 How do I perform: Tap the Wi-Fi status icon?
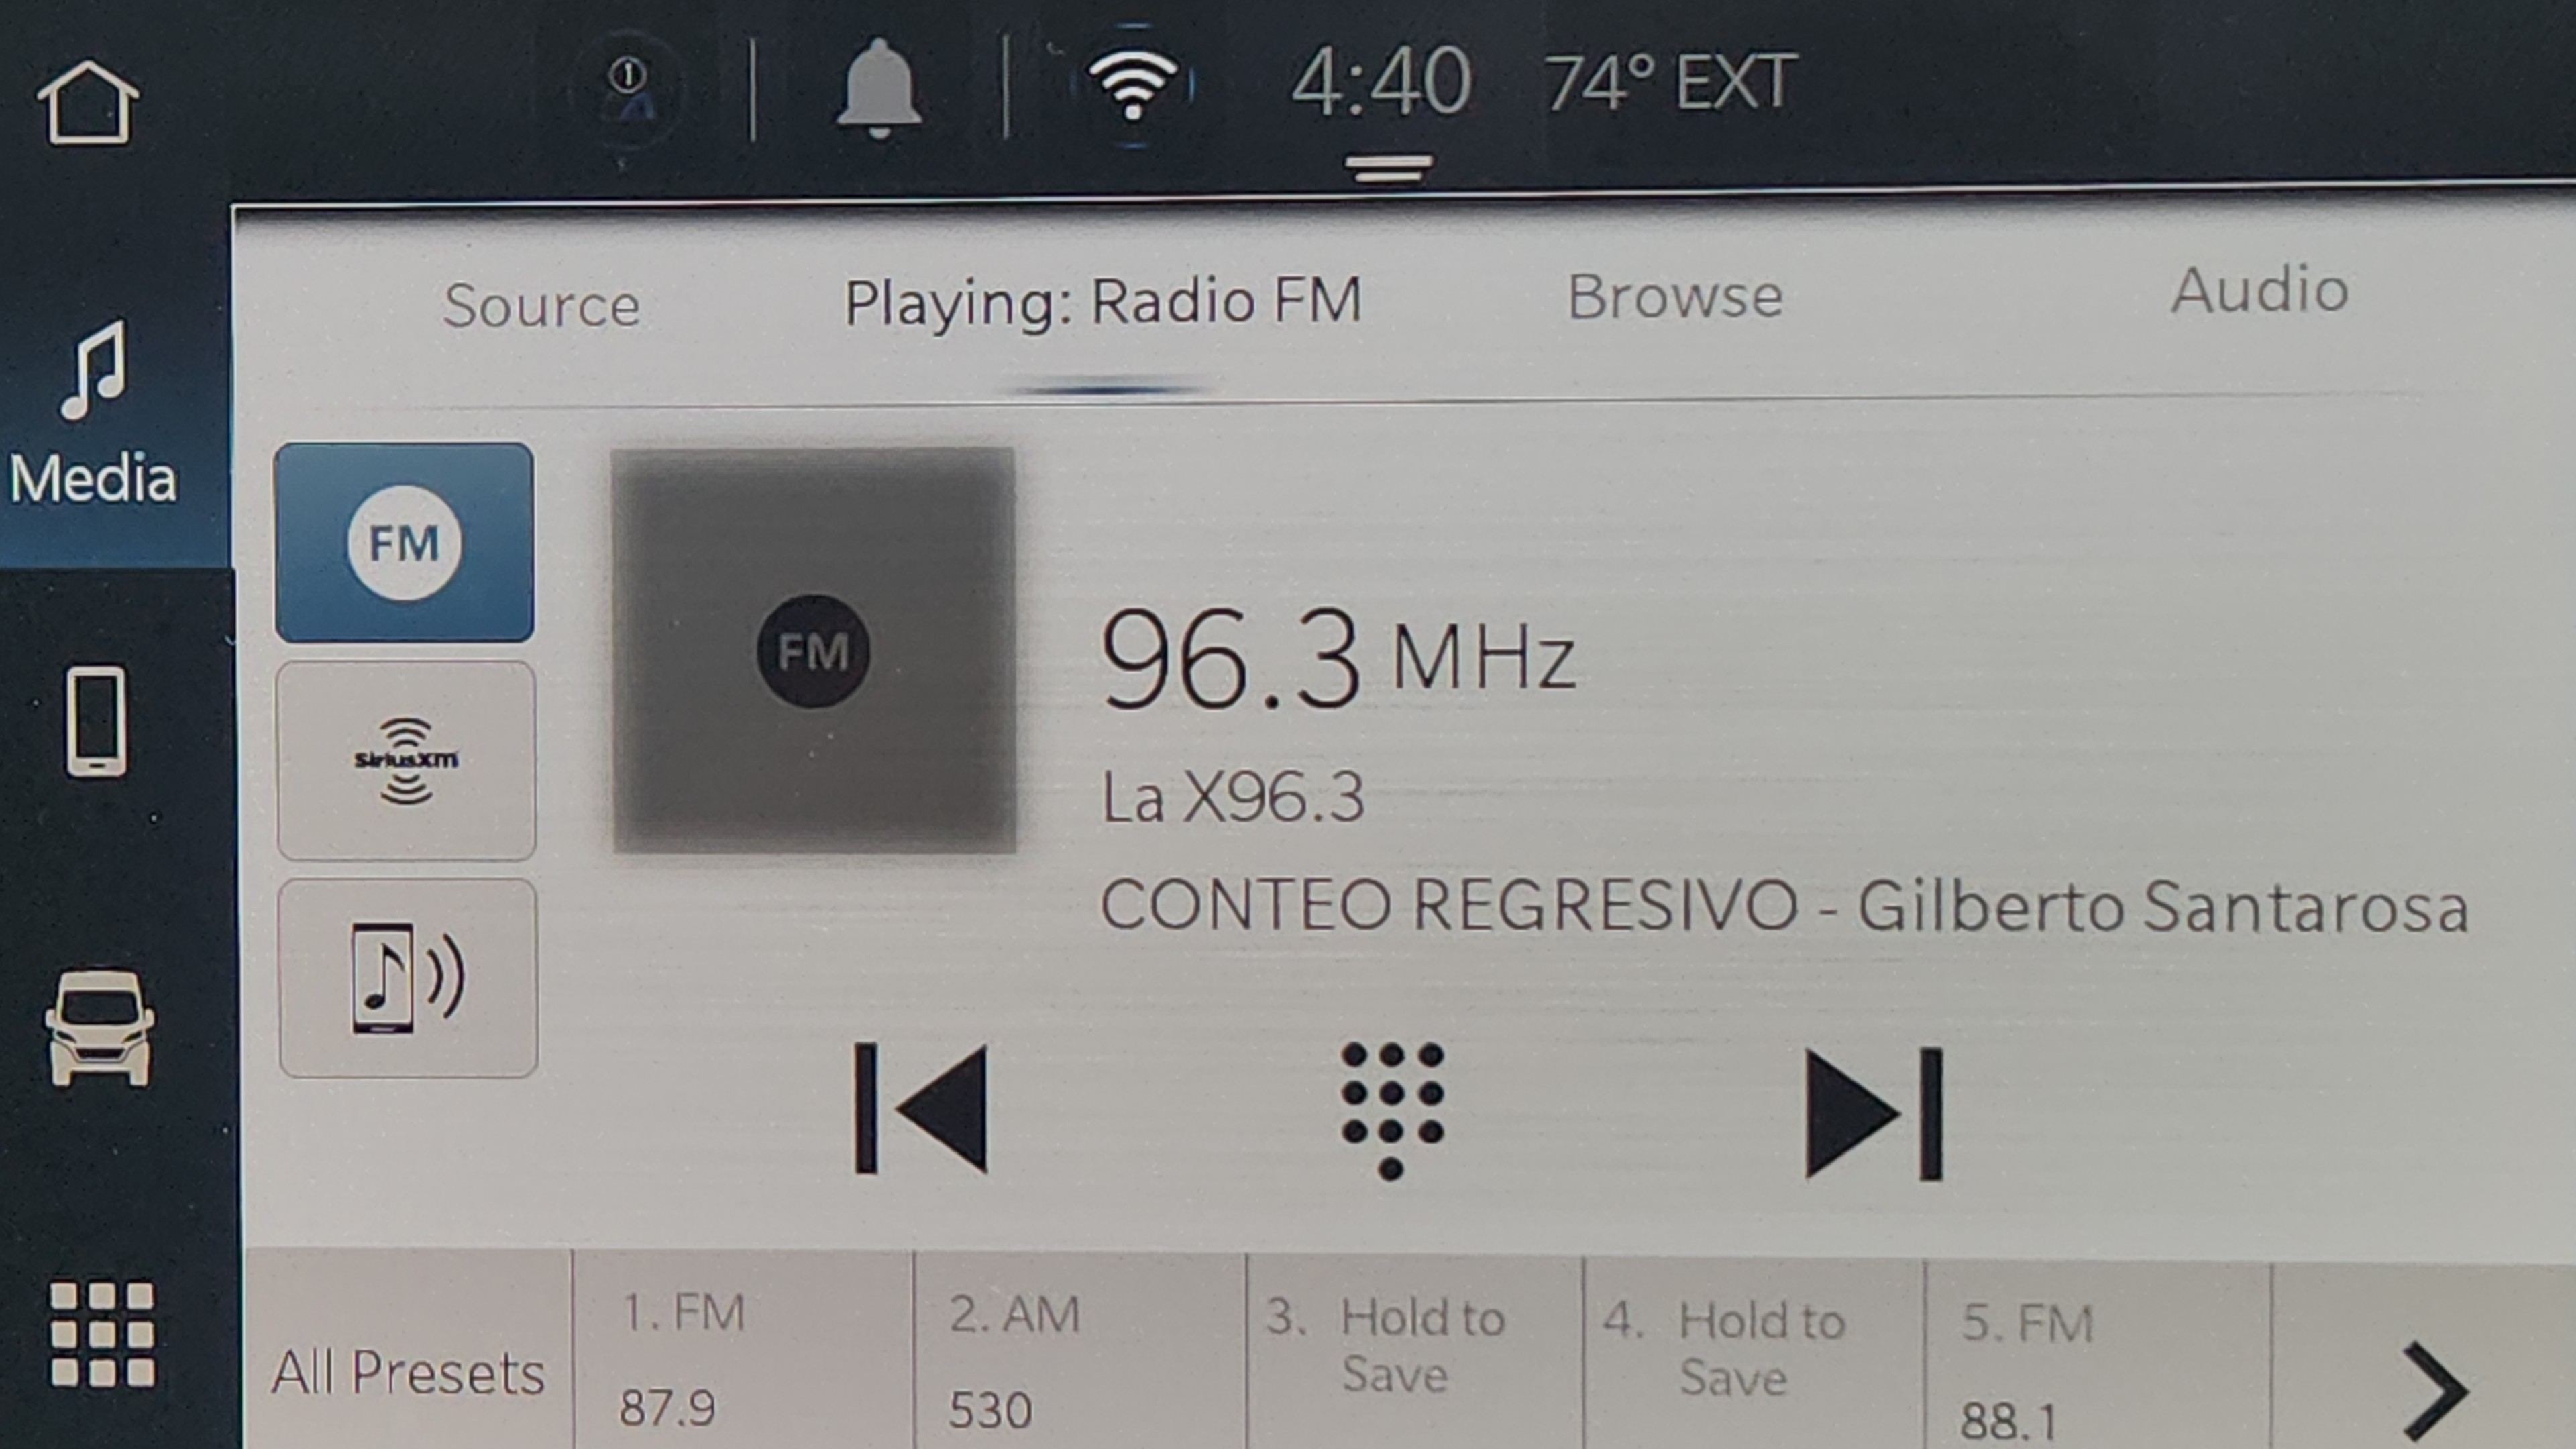click(1133, 86)
